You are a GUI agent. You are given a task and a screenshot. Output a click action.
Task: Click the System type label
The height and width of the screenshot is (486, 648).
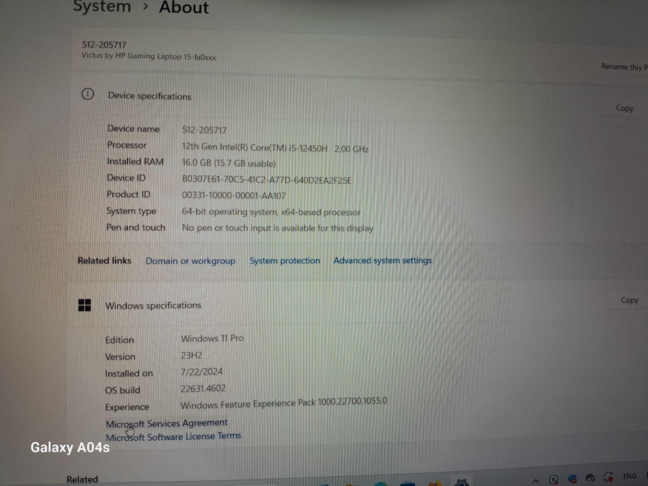(131, 211)
